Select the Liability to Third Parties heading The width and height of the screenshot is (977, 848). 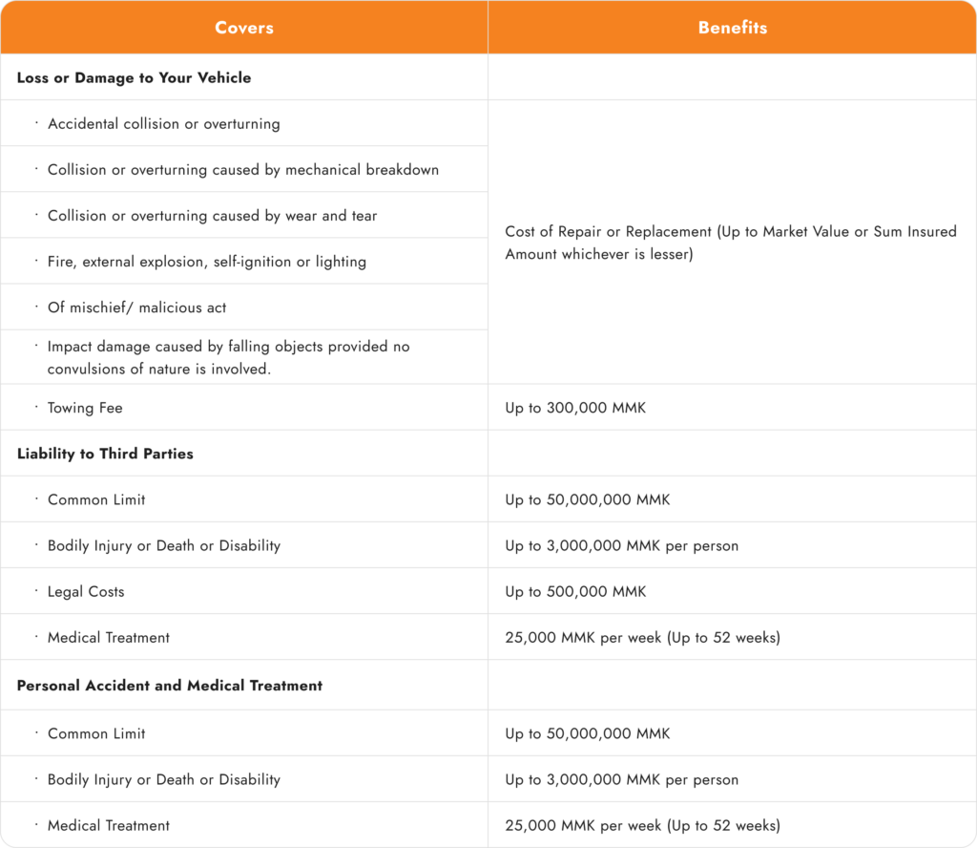(105, 454)
